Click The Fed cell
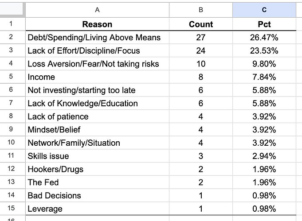Screen dimensions: 302x221 [97, 182]
